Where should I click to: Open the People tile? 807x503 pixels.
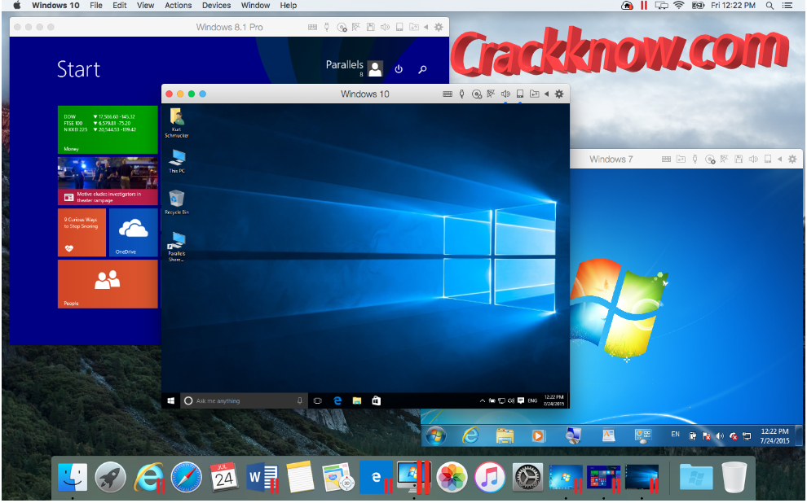click(x=108, y=283)
